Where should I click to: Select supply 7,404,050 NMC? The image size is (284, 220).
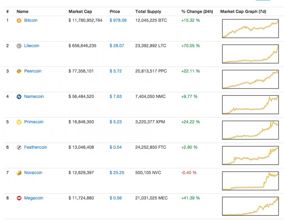pos(151,96)
